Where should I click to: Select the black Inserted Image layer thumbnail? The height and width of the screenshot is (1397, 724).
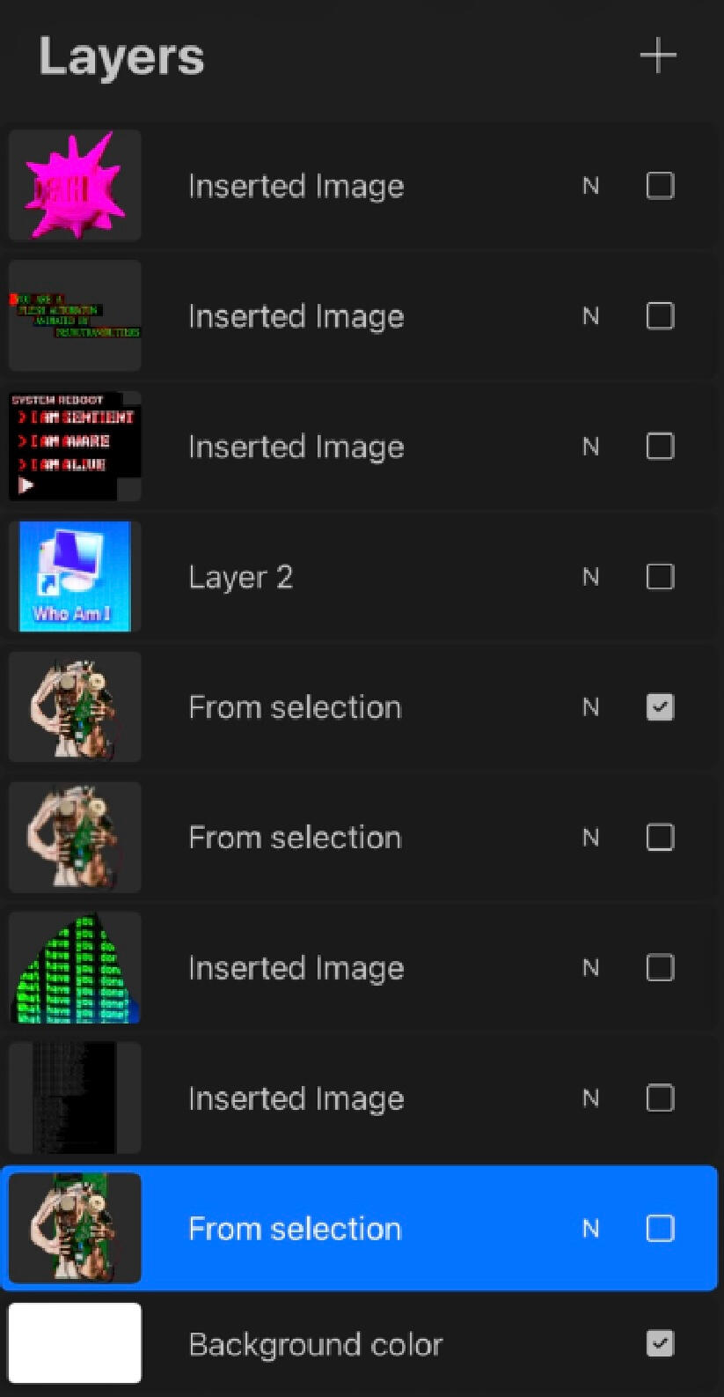point(75,1098)
